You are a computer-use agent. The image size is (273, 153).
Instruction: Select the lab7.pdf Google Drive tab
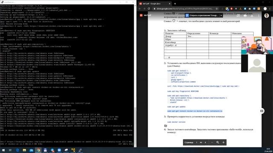pyautogui.click(x=155, y=4)
